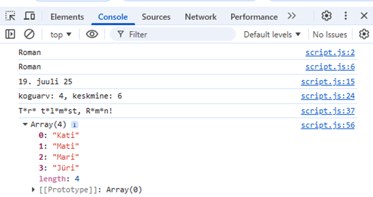
Task: Create a live expression with eye icon
Action: pos(92,34)
